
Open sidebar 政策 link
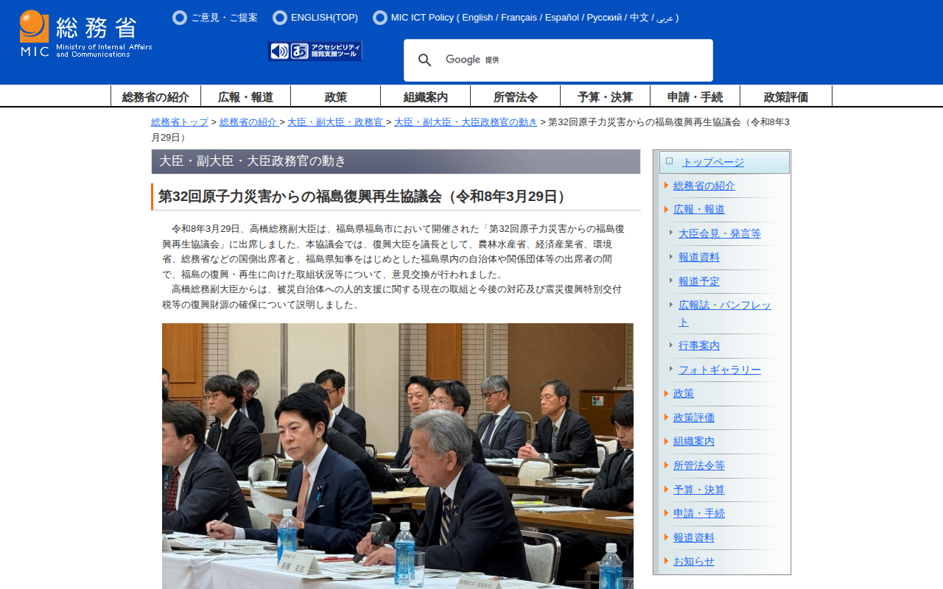point(684,393)
